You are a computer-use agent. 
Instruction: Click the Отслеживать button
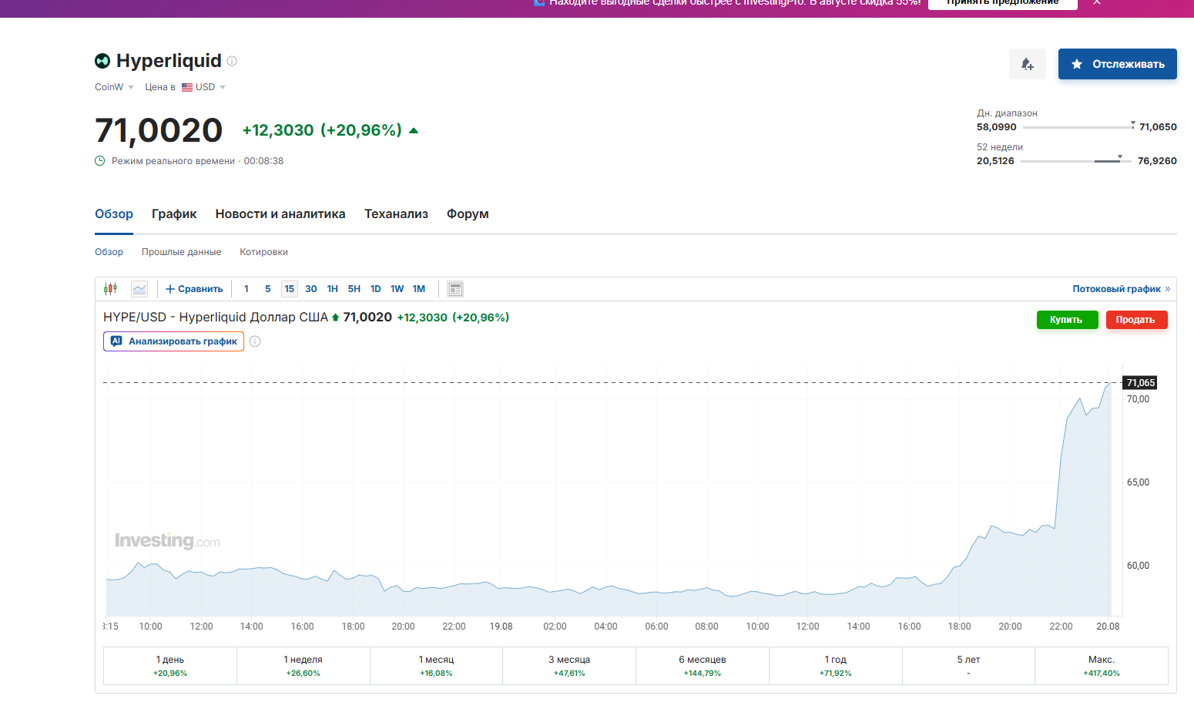tap(1118, 64)
